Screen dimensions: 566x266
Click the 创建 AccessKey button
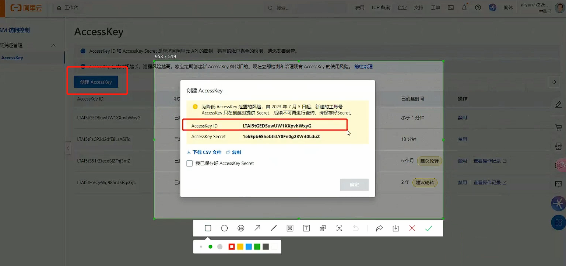pyautogui.click(x=96, y=82)
